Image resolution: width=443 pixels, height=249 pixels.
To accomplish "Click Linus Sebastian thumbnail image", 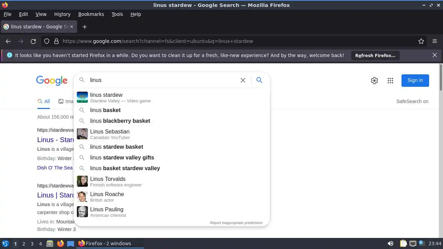I will (x=82, y=134).
